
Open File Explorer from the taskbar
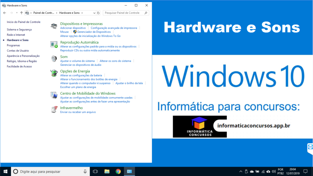tap(107, 171)
